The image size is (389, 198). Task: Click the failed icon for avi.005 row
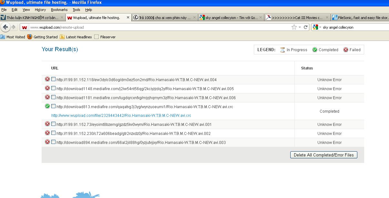coord(47,88)
